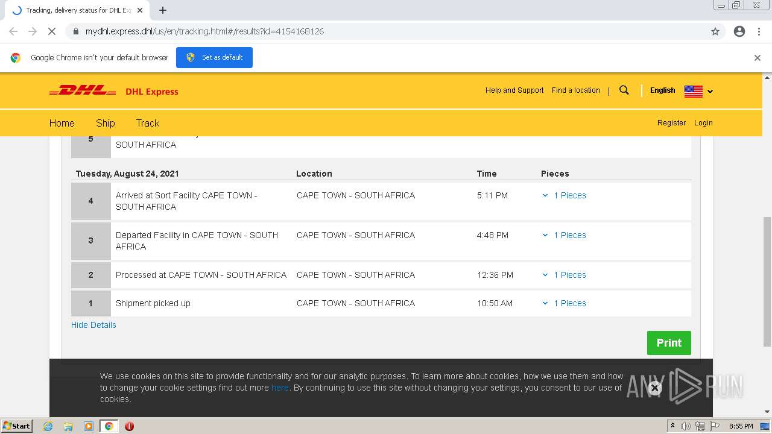772x434 pixels.
Task: Print the tracking details
Action: pos(669,342)
